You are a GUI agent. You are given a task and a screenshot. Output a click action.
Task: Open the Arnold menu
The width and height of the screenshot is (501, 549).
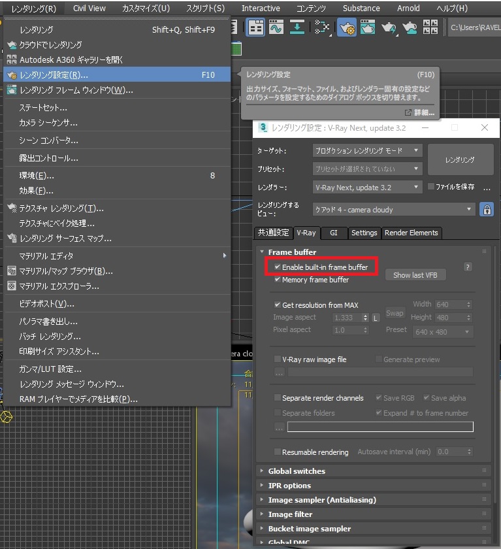point(408,8)
